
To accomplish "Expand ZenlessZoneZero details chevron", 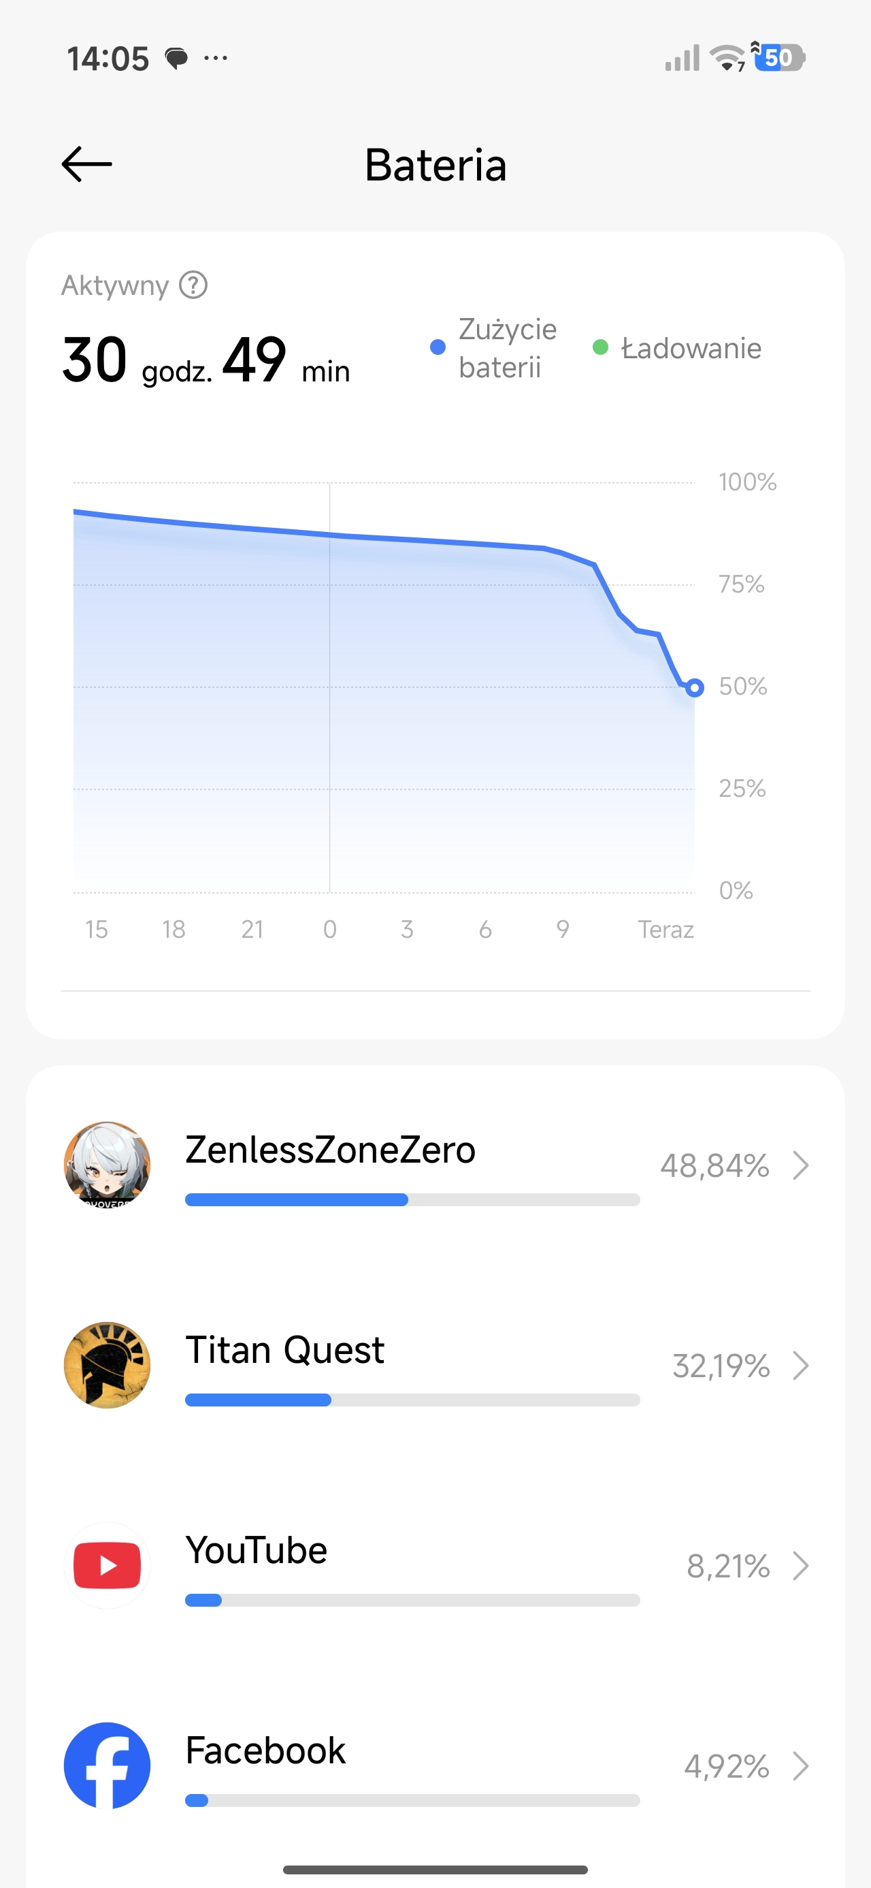I will pos(801,1165).
